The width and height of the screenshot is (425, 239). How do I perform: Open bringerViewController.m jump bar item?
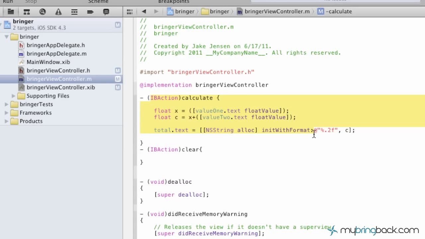pos(273,11)
